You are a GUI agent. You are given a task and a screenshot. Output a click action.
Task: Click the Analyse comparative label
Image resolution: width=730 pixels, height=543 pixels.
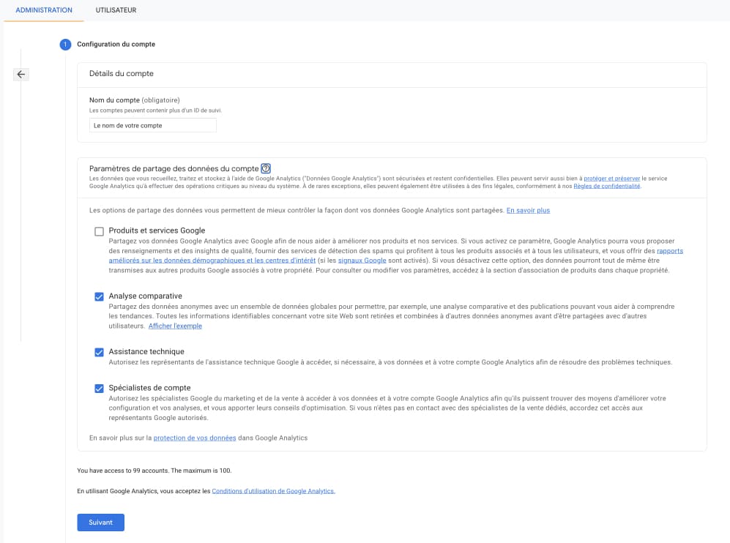click(145, 296)
